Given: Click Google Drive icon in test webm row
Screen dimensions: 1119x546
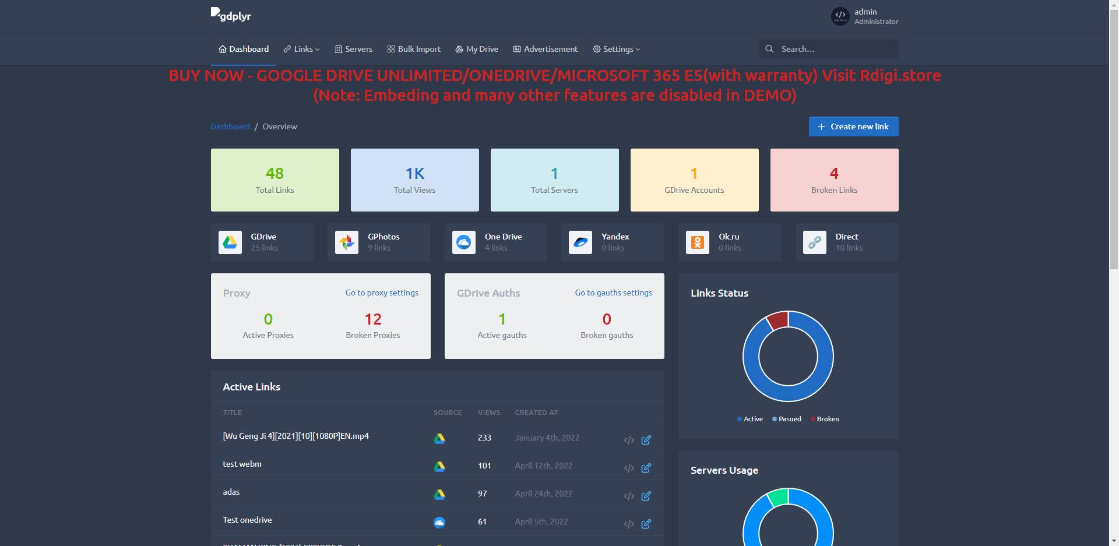Looking at the screenshot, I should [x=439, y=466].
